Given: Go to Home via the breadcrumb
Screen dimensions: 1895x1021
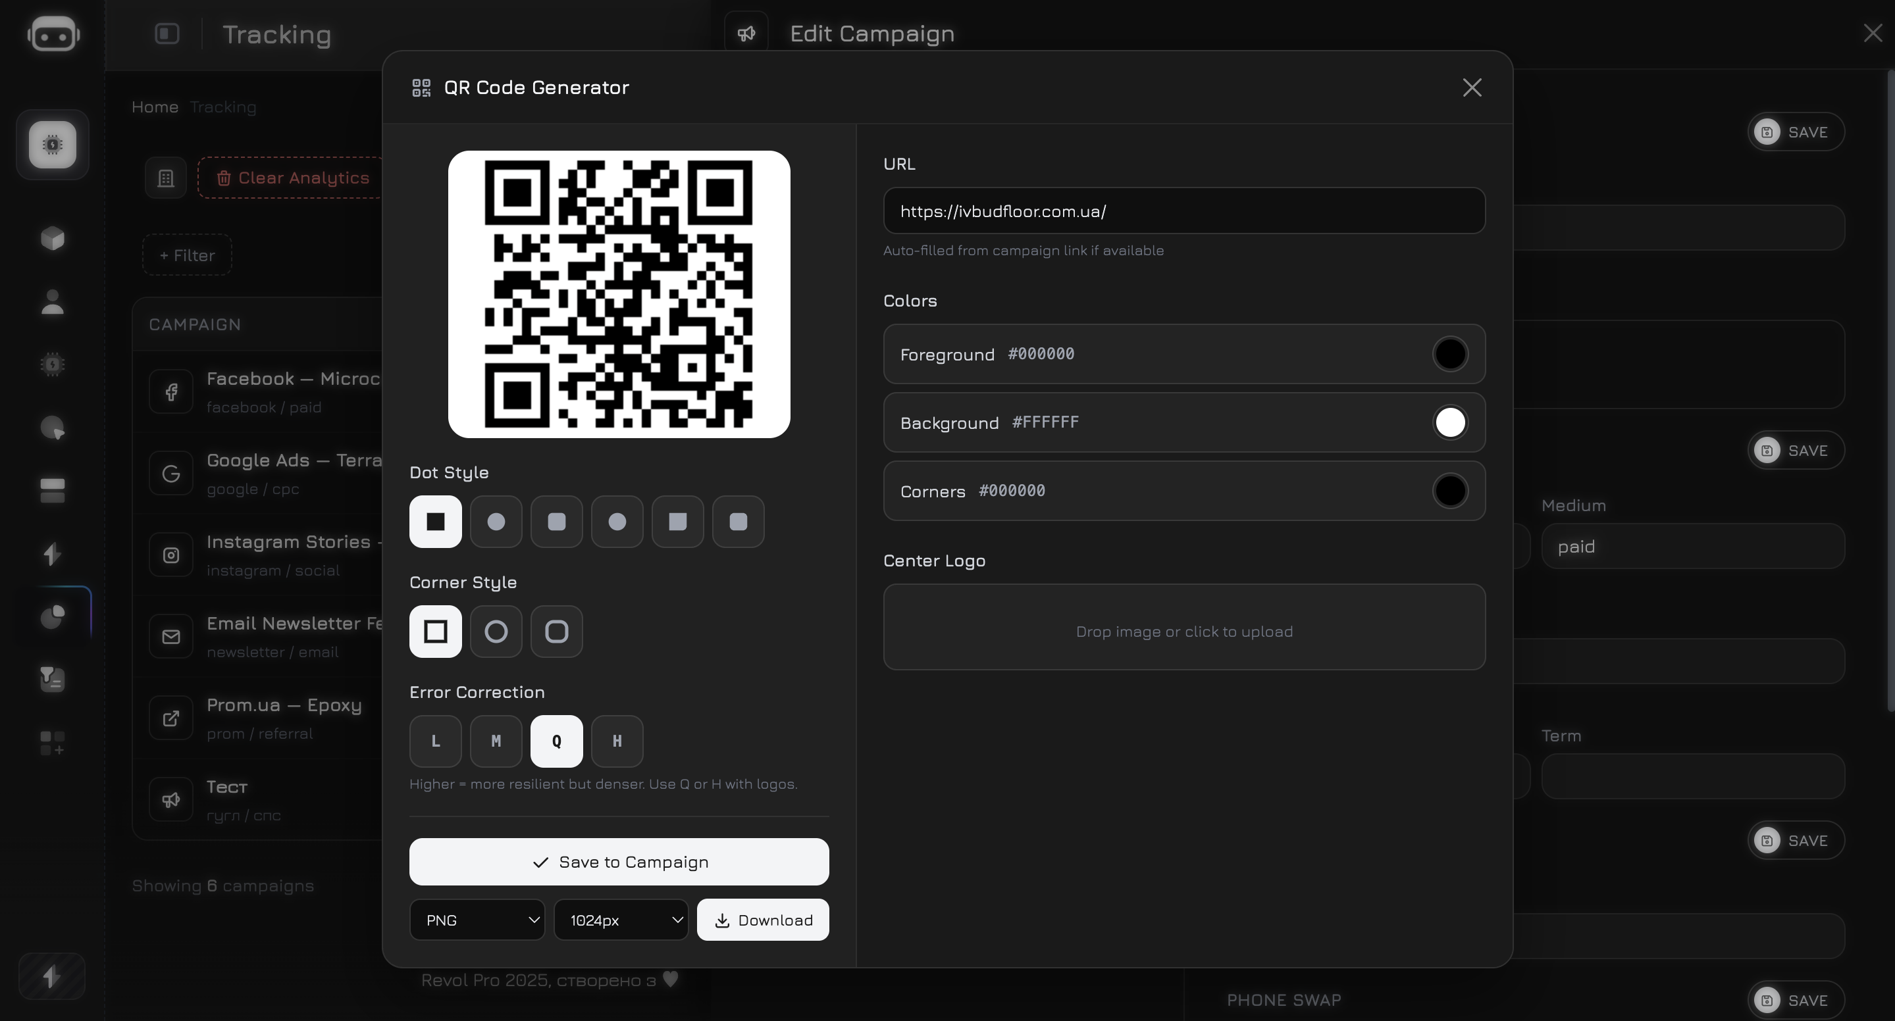Looking at the screenshot, I should pyautogui.click(x=155, y=107).
